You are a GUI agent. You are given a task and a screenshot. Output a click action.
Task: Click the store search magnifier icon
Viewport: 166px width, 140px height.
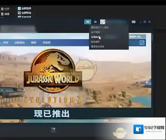pyautogui.click(x=142, y=43)
